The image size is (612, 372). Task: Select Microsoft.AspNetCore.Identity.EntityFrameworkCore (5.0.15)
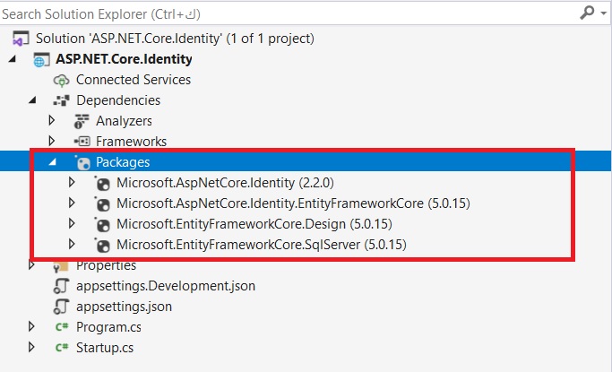pos(293,203)
